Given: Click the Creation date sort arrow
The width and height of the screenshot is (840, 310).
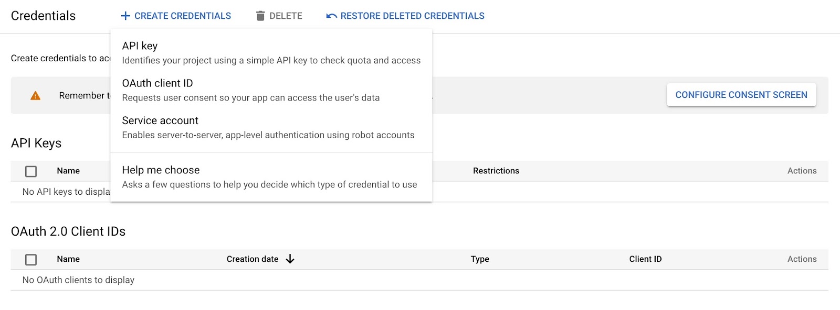Looking at the screenshot, I should [x=290, y=259].
